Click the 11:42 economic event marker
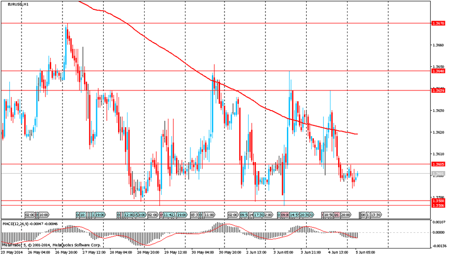This screenshot has width=449, height=257. pos(169,215)
